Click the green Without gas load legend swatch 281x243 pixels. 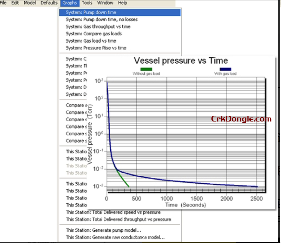coord(146,69)
